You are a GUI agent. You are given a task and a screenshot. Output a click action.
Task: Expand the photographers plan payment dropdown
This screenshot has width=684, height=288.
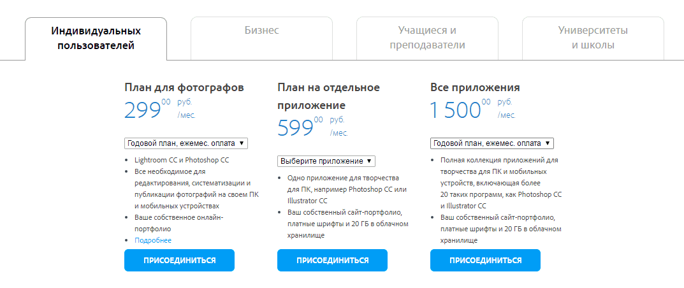[186, 143]
